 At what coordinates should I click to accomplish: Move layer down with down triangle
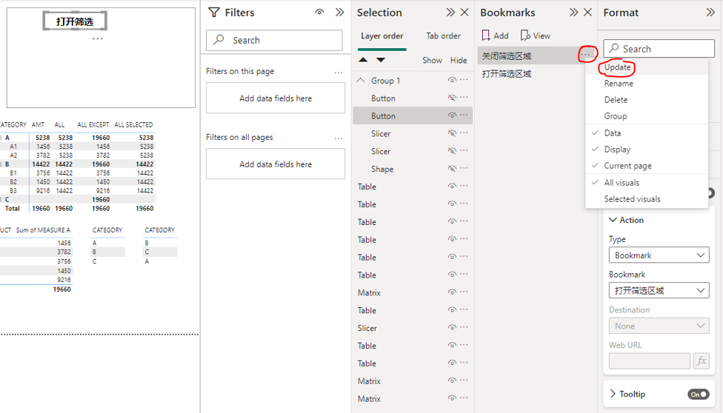coord(381,60)
